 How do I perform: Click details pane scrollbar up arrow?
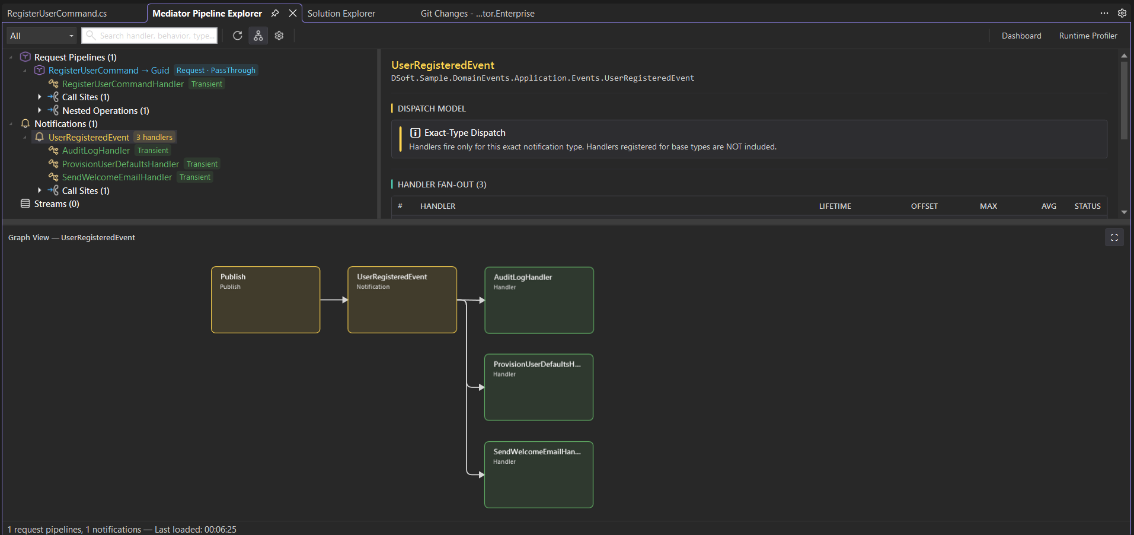click(x=1124, y=55)
